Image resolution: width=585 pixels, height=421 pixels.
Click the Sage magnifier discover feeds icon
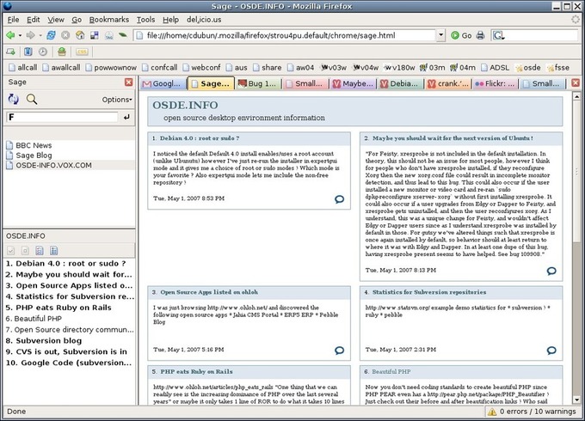click(32, 99)
